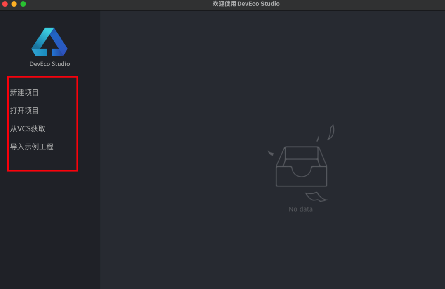Open an existing project via 打开项目
This screenshot has height=289, width=445.
[24, 111]
